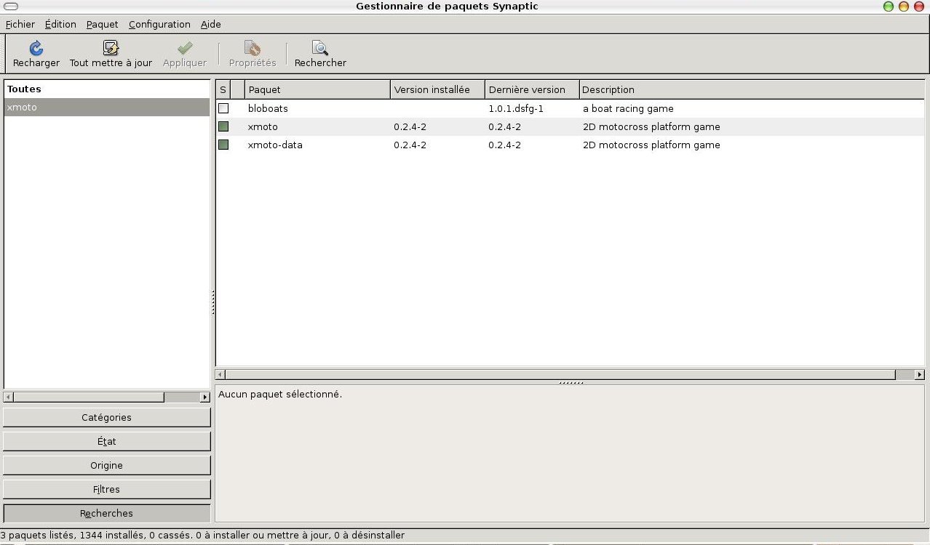The image size is (930, 545).
Task: Click the left arrow of package list scrollbar
Action: point(220,374)
